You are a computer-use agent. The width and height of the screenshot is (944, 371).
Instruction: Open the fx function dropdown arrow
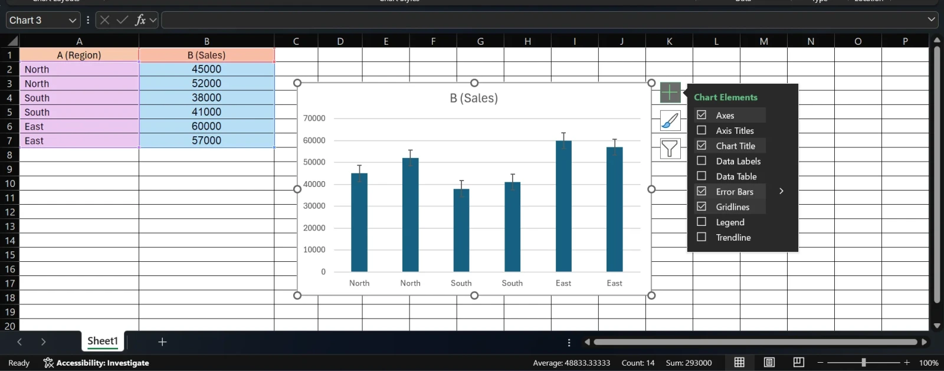[x=153, y=20]
